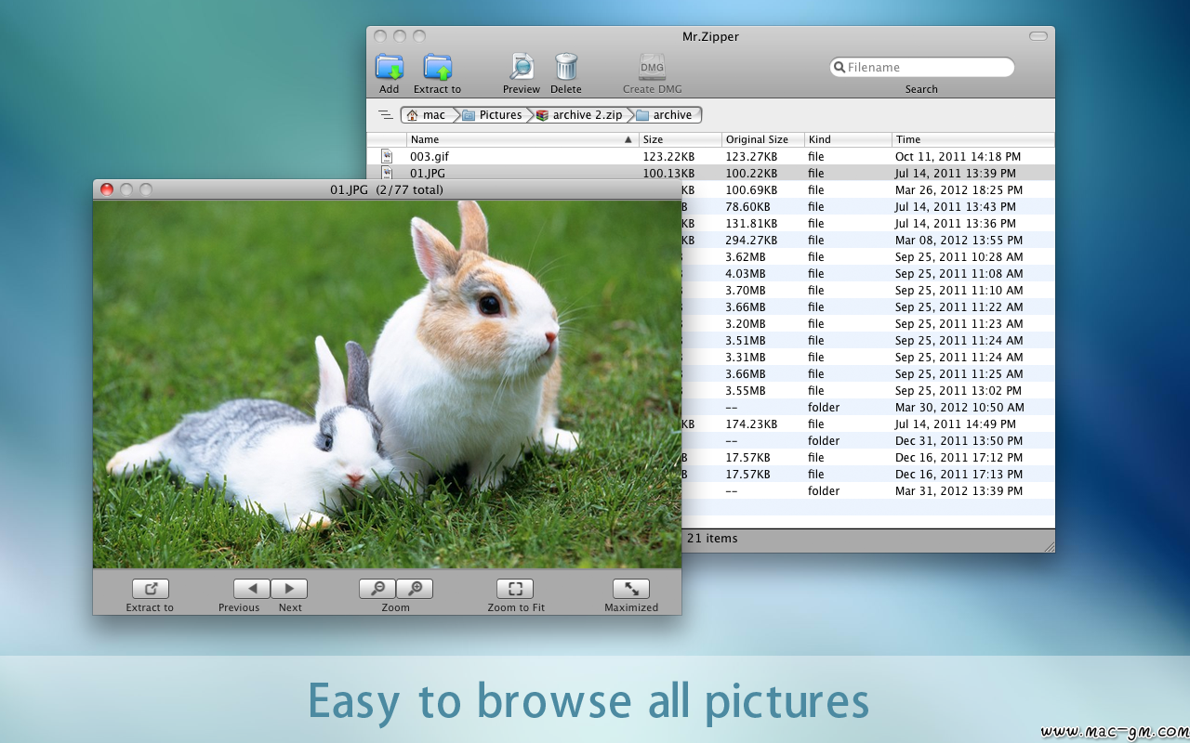Click the resize grip of the Mr.Zipper window
Screen dimensions: 1190x743
(1048, 546)
